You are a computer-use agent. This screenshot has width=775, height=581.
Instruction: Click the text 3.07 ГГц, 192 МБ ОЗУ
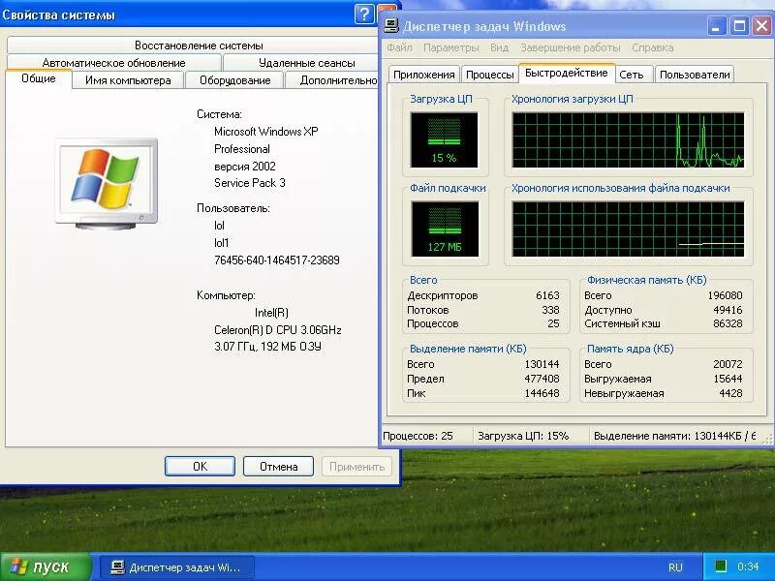(267, 347)
